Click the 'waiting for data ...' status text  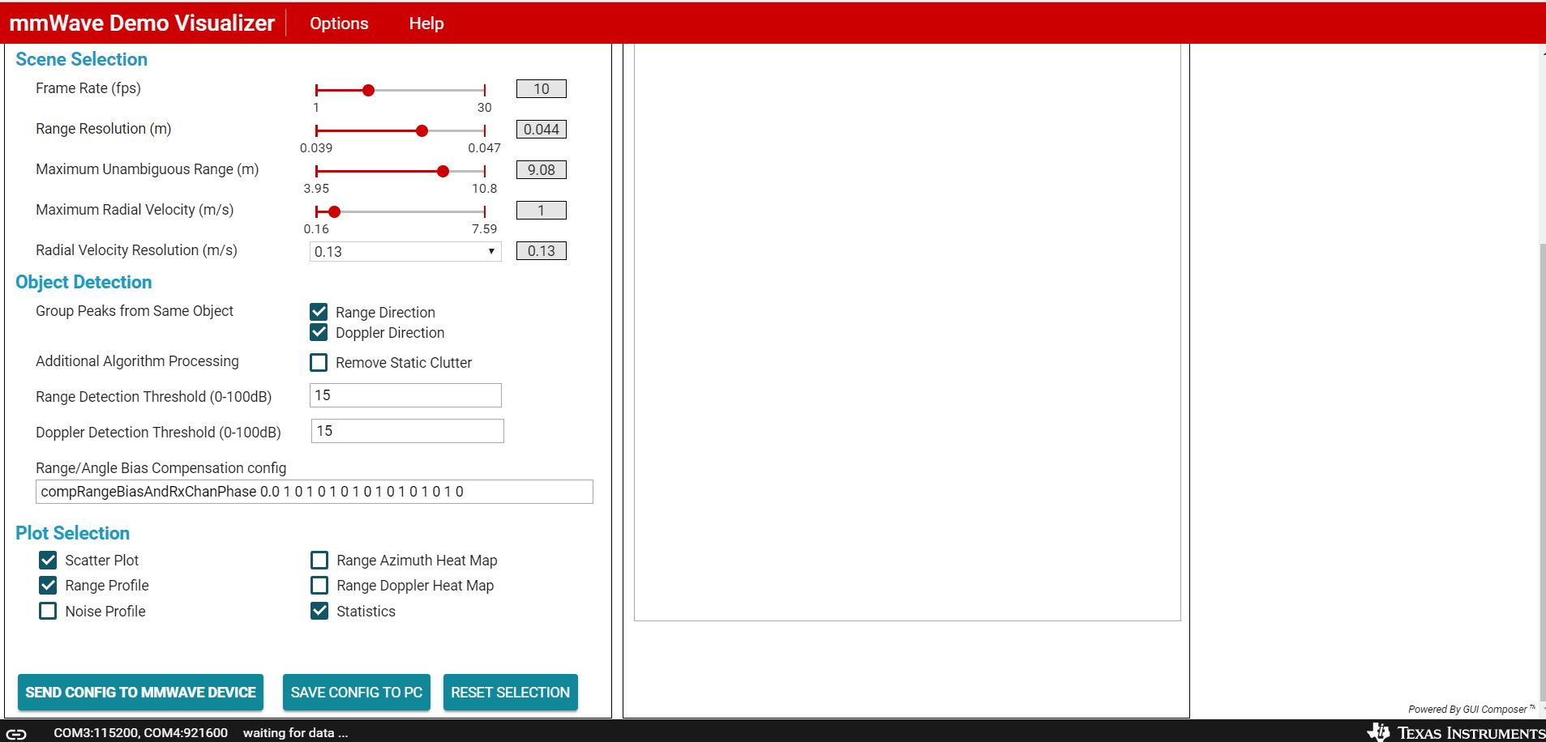click(x=295, y=733)
